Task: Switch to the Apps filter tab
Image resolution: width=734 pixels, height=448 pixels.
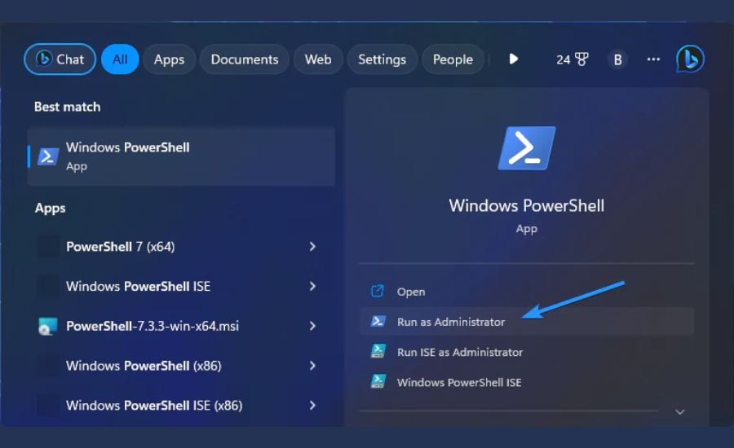Action: click(x=169, y=59)
